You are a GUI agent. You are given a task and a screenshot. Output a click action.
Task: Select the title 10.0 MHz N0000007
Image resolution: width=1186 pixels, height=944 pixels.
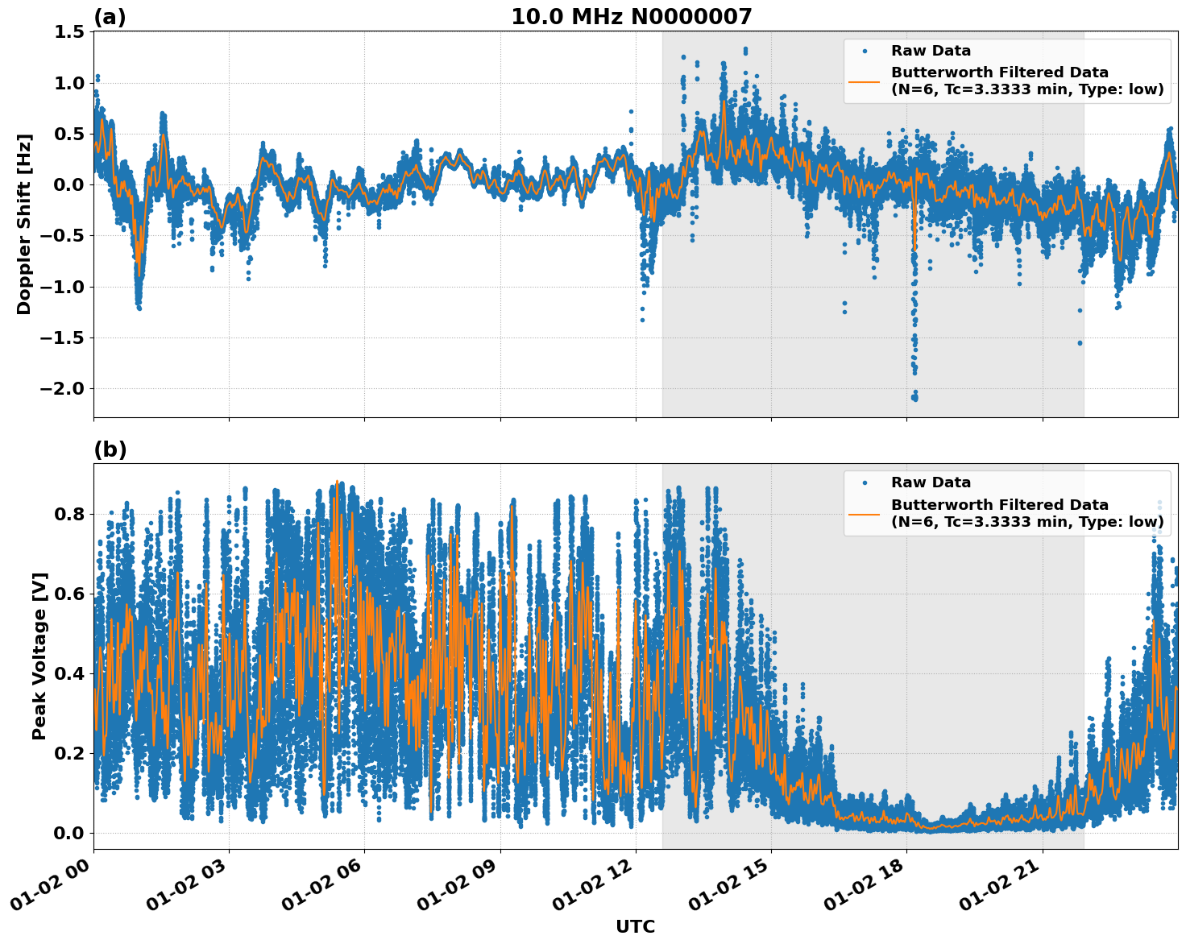(633, 16)
